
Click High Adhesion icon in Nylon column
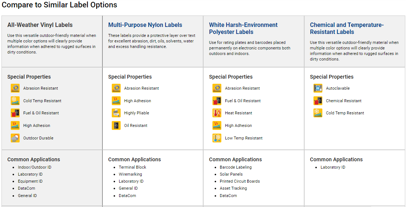(116, 101)
